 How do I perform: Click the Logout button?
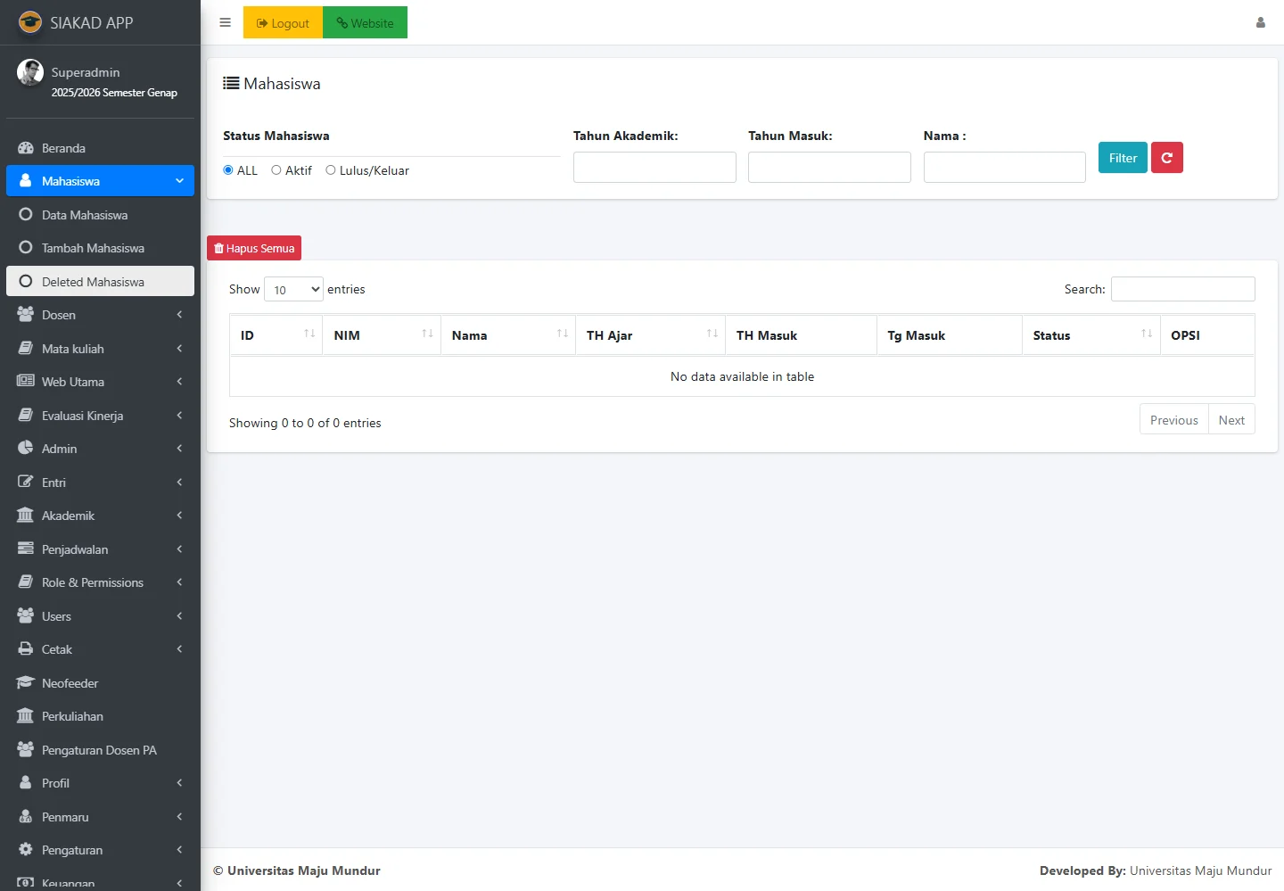283,23
